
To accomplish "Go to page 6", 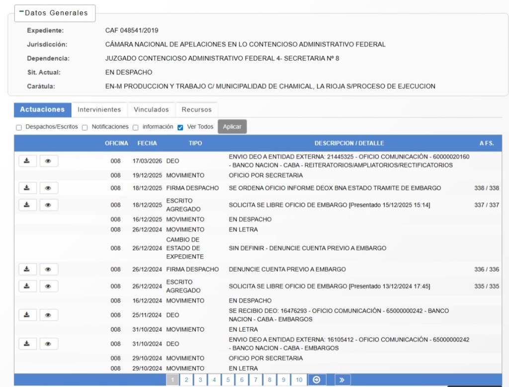I will 242,380.
